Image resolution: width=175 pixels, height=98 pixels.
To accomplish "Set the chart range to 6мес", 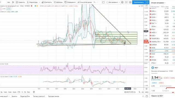I will point(14,92).
